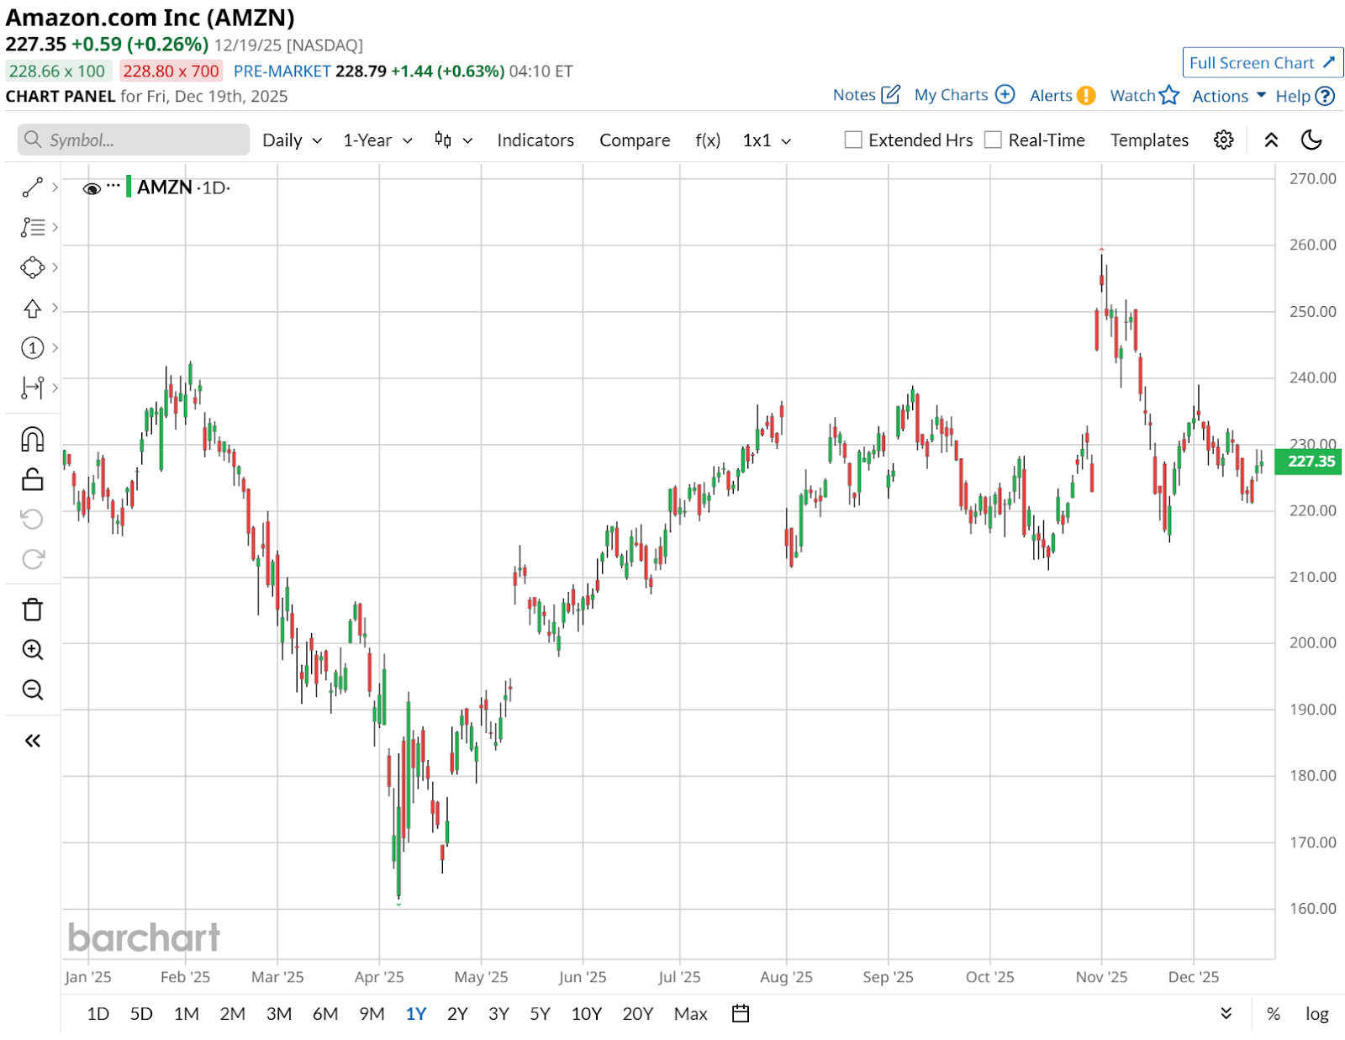
Task: Select the 5Y time range
Action: [x=540, y=1014]
